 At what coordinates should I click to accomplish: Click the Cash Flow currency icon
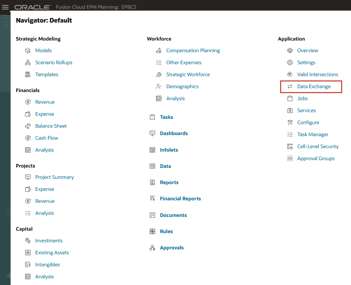tap(28, 138)
